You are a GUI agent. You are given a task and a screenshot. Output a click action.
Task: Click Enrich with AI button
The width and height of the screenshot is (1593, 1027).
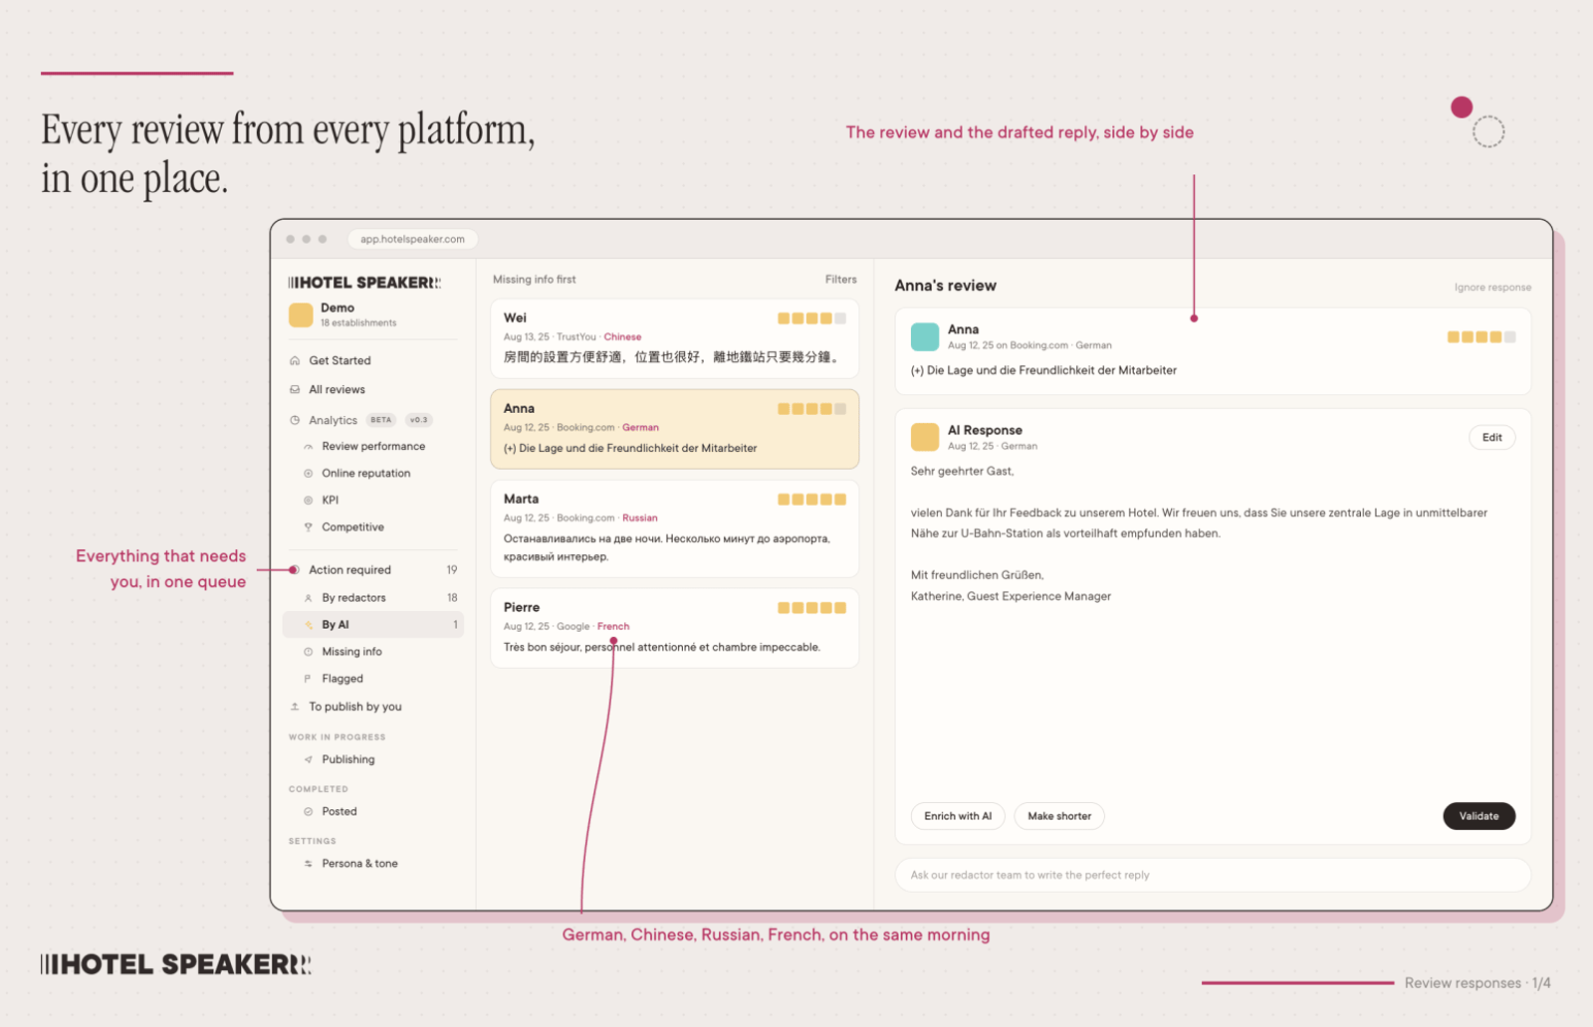958,816
